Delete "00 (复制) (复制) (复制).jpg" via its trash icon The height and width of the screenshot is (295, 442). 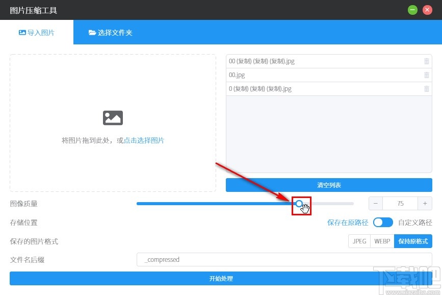pyautogui.click(x=427, y=61)
